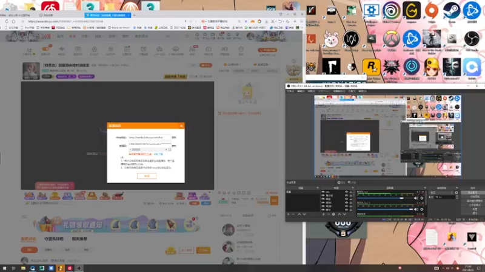The height and width of the screenshot is (272, 485).
Task: Click Start Recording button in OBS
Action: point(473,196)
